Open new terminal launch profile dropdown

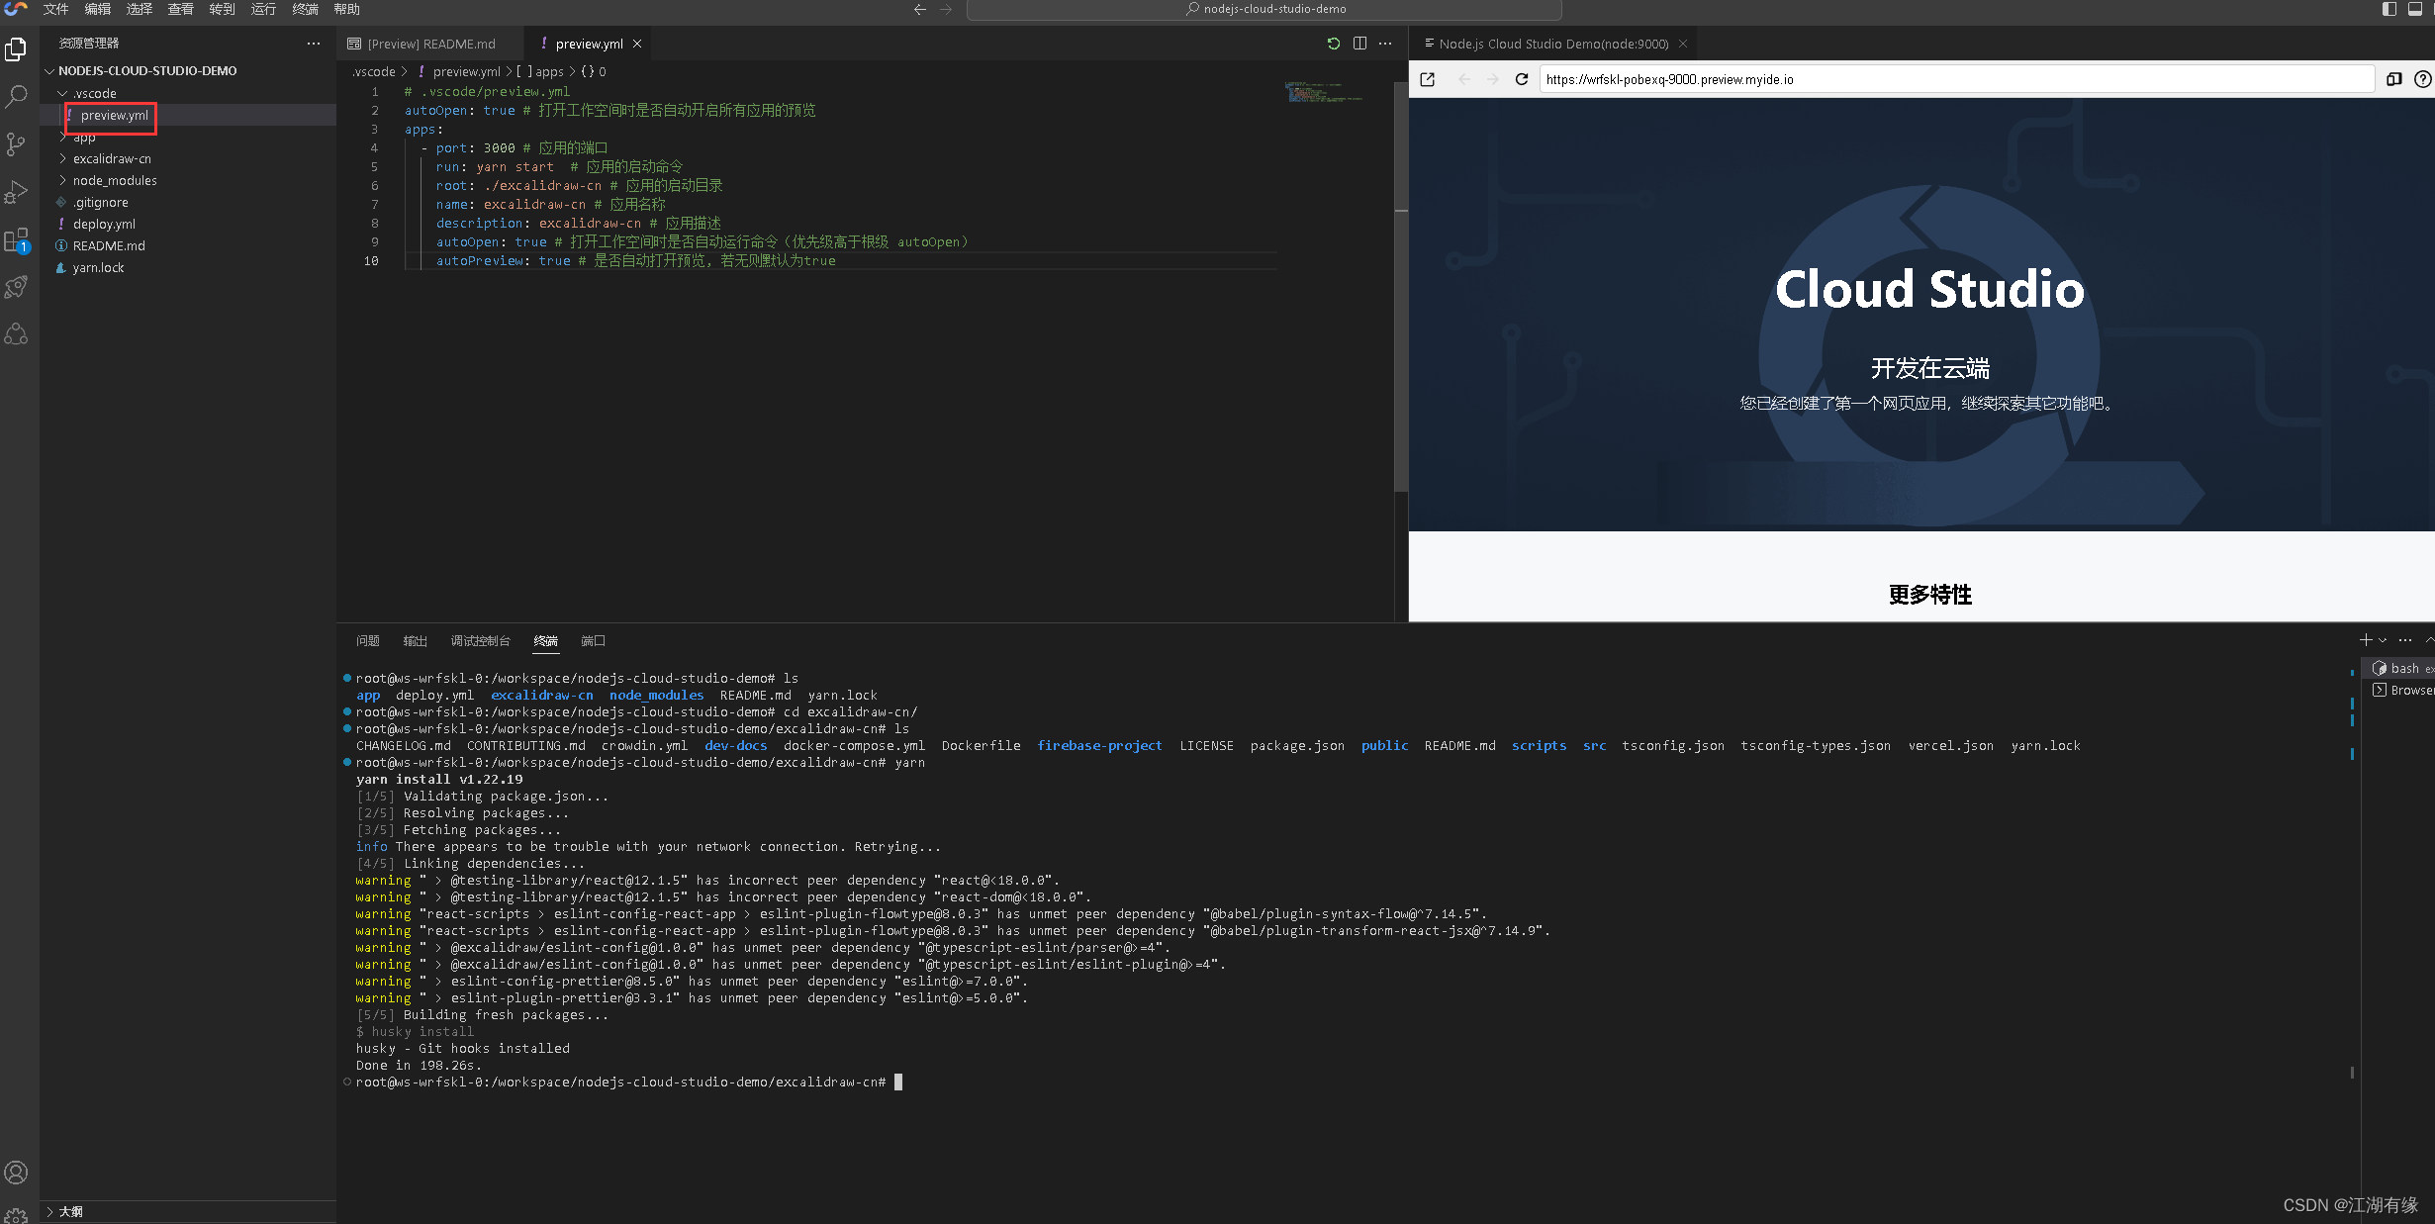point(2383,640)
